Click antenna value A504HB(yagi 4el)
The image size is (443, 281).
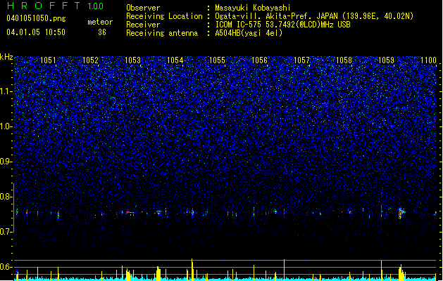point(249,33)
